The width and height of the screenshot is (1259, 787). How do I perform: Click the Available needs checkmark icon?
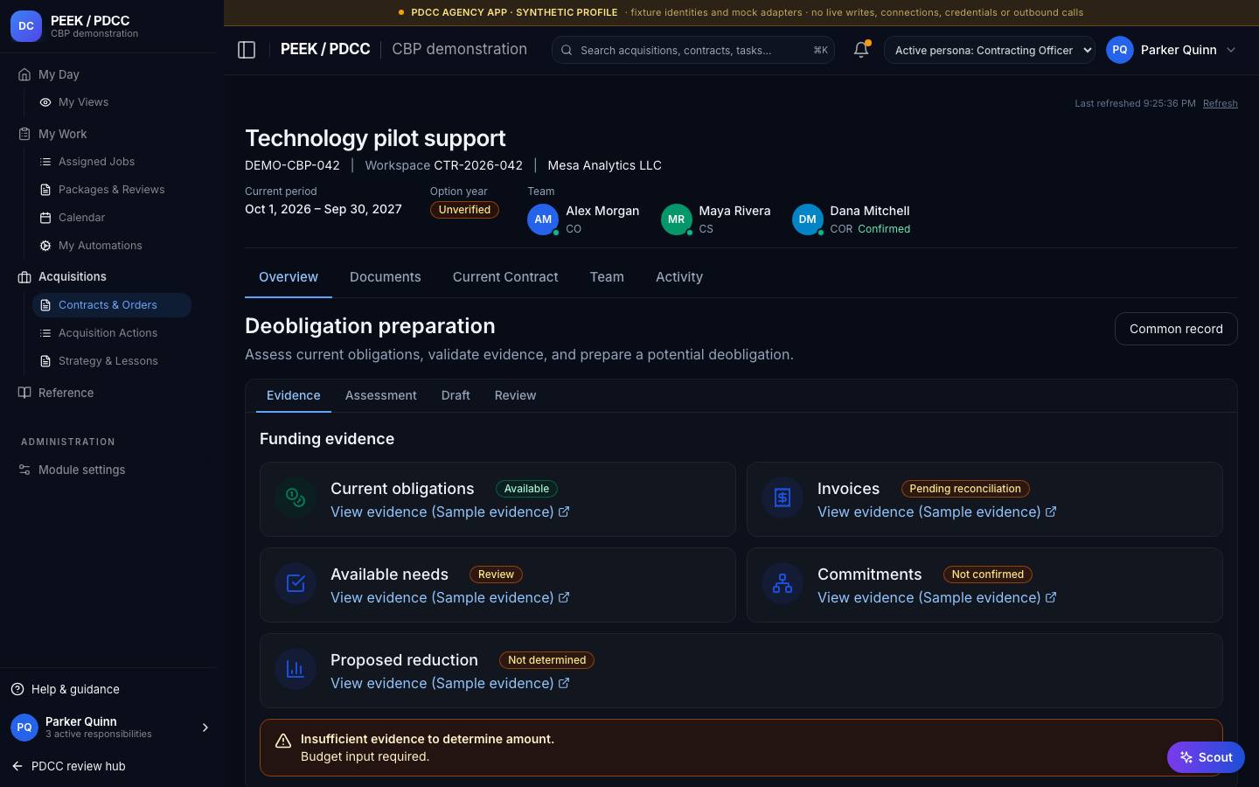[296, 584]
